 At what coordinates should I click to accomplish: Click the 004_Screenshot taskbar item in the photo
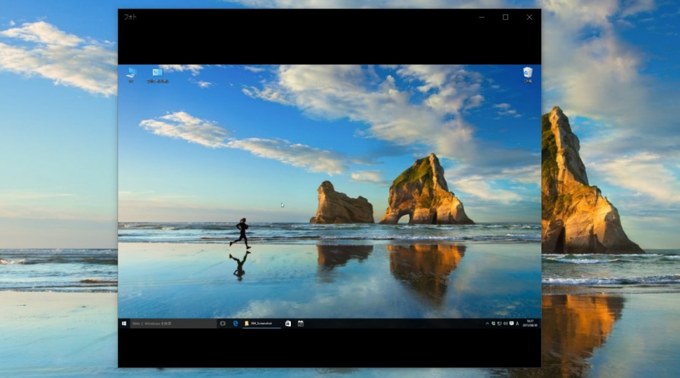[x=261, y=324]
